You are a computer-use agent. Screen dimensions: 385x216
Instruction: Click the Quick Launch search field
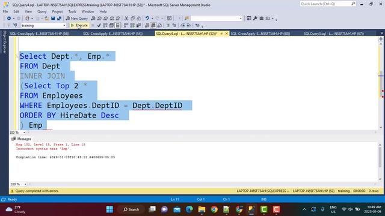click(x=328, y=4)
